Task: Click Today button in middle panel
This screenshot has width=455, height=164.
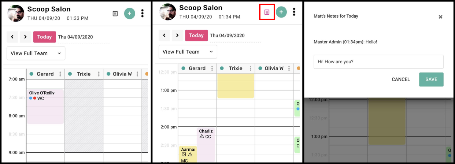Action: pyautogui.click(x=196, y=36)
